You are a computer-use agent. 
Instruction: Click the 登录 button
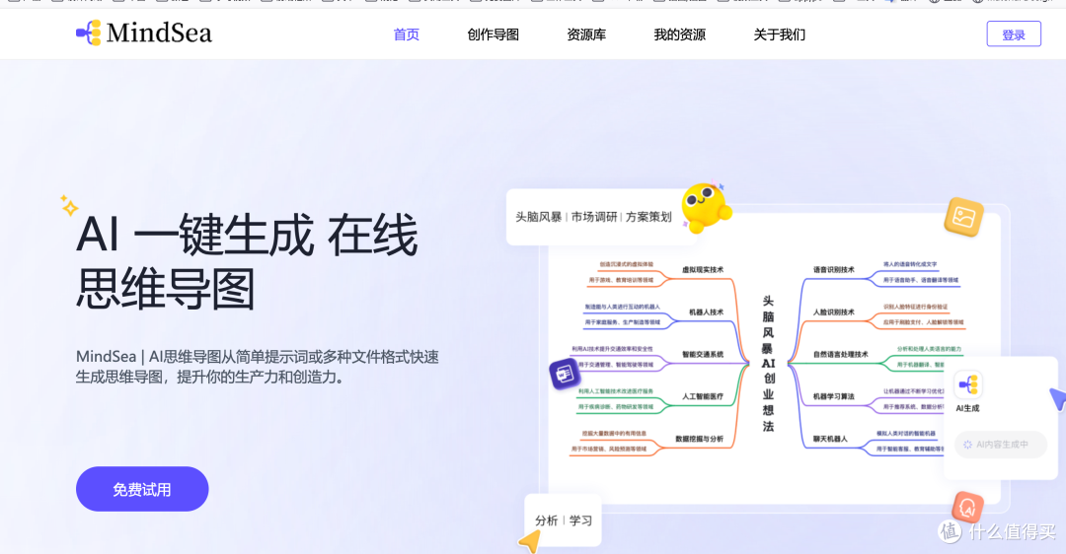click(1014, 34)
